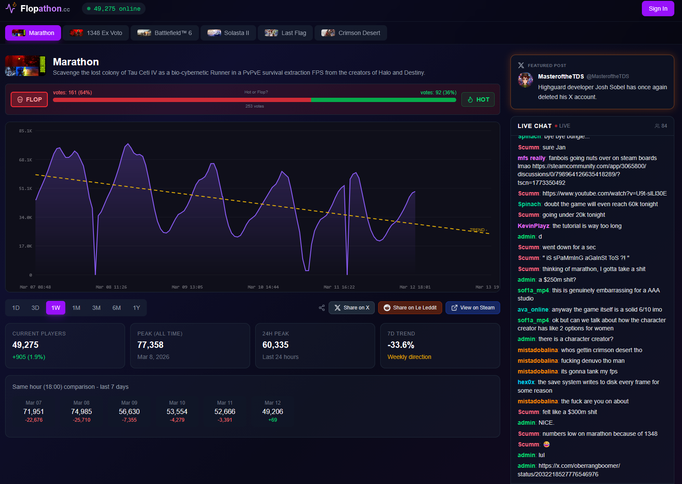Select the 1W chart range
The height and width of the screenshot is (484, 682).
pyautogui.click(x=56, y=308)
